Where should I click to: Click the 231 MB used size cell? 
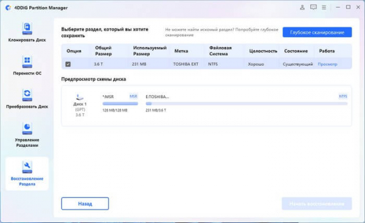pos(139,64)
